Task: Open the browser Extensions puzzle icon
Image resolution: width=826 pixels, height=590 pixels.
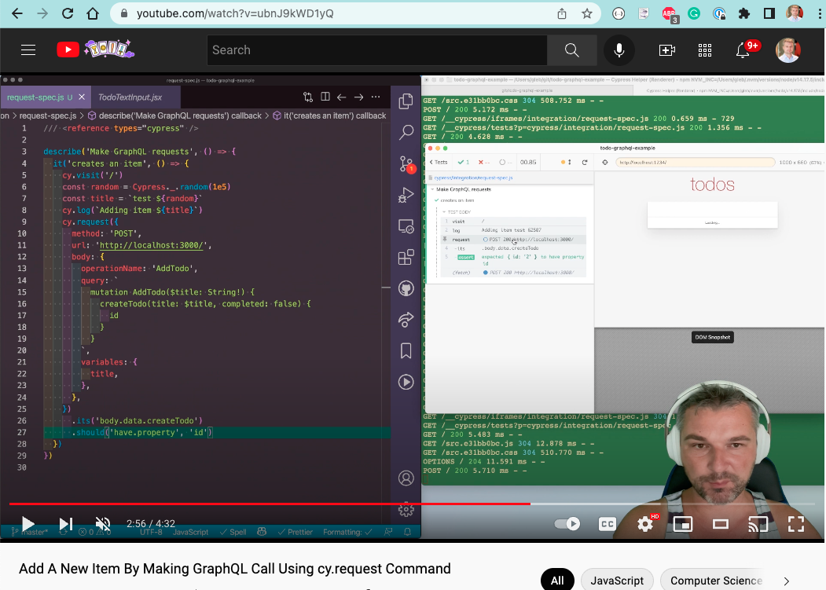Action: click(x=744, y=13)
